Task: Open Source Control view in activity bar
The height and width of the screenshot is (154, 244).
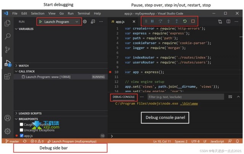Action: [x=8, y=50]
